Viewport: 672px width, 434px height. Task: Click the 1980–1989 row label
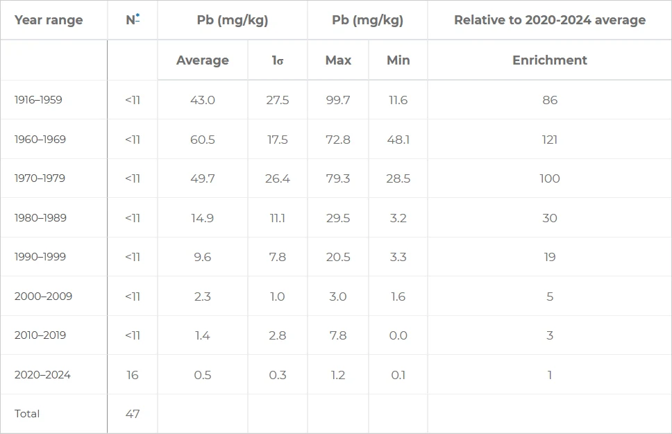(x=40, y=218)
